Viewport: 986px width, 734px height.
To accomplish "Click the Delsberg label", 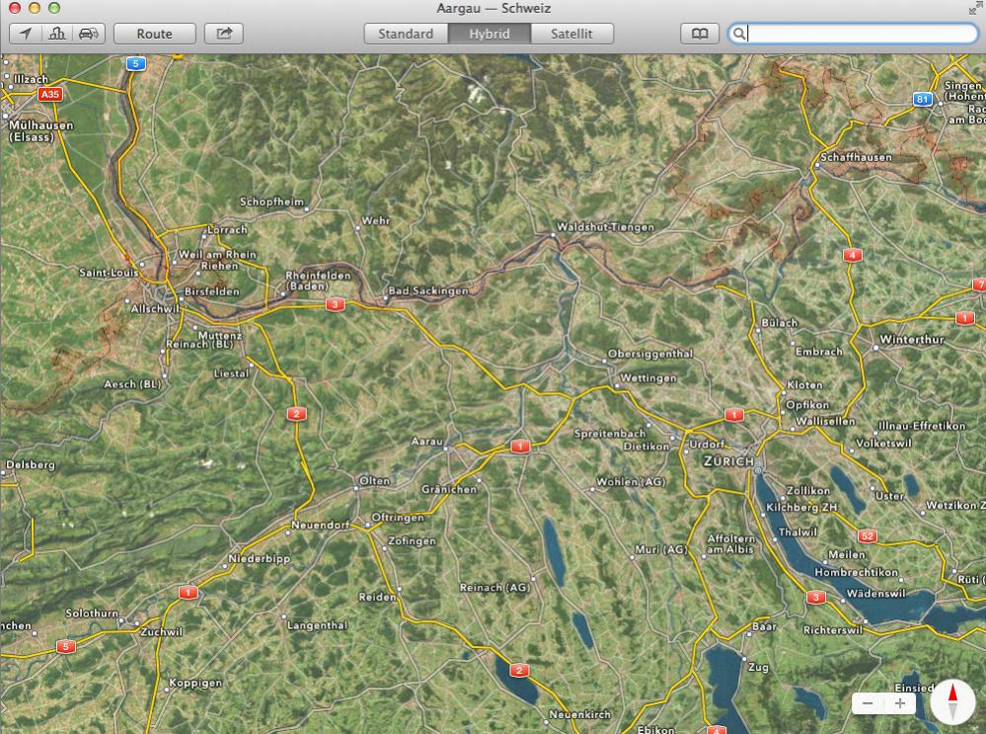I will (x=31, y=464).
